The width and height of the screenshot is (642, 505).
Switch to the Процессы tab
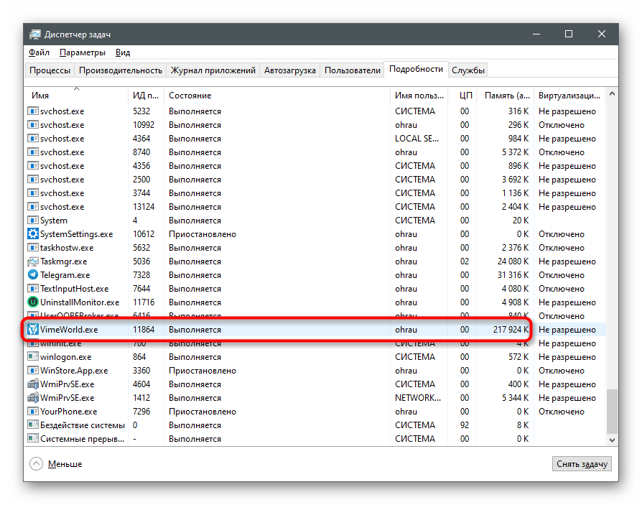click(x=50, y=70)
